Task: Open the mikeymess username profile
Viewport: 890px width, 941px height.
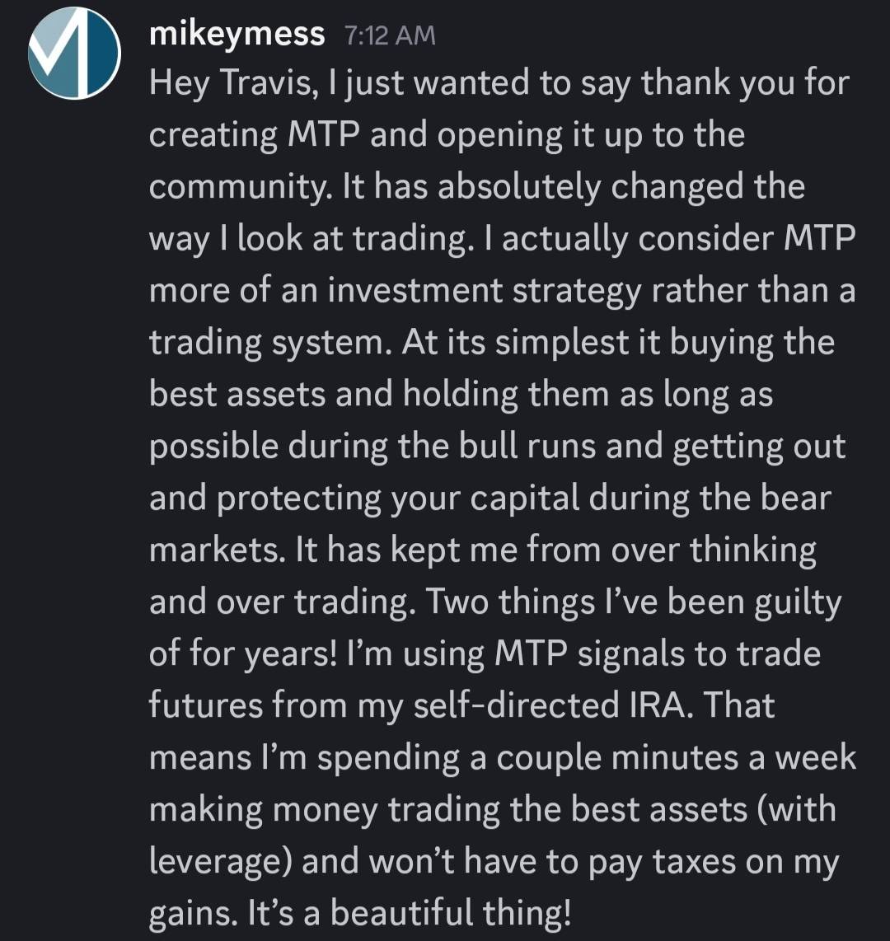Action: pos(237,34)
